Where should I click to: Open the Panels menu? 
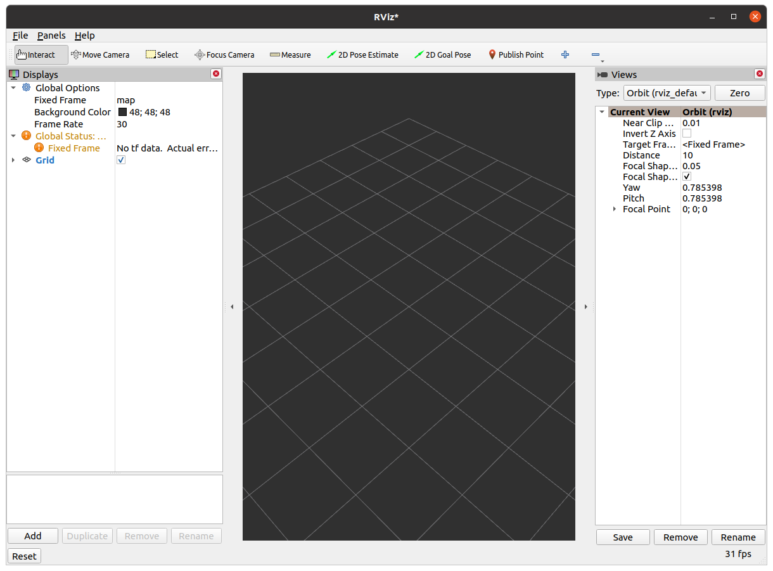(51, 35)
